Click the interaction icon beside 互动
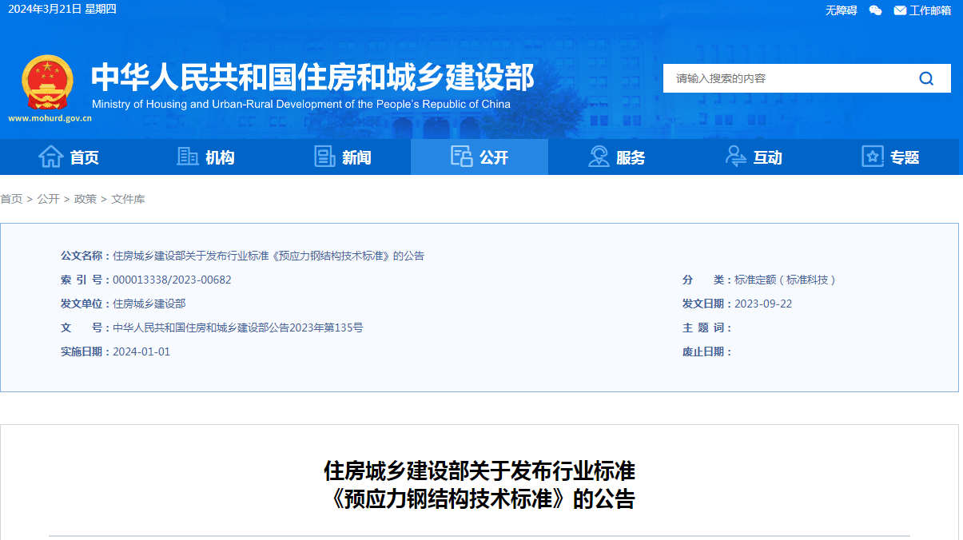Viewport: 963px width, 540px height. pyautogui.click(x=735, y=157)
